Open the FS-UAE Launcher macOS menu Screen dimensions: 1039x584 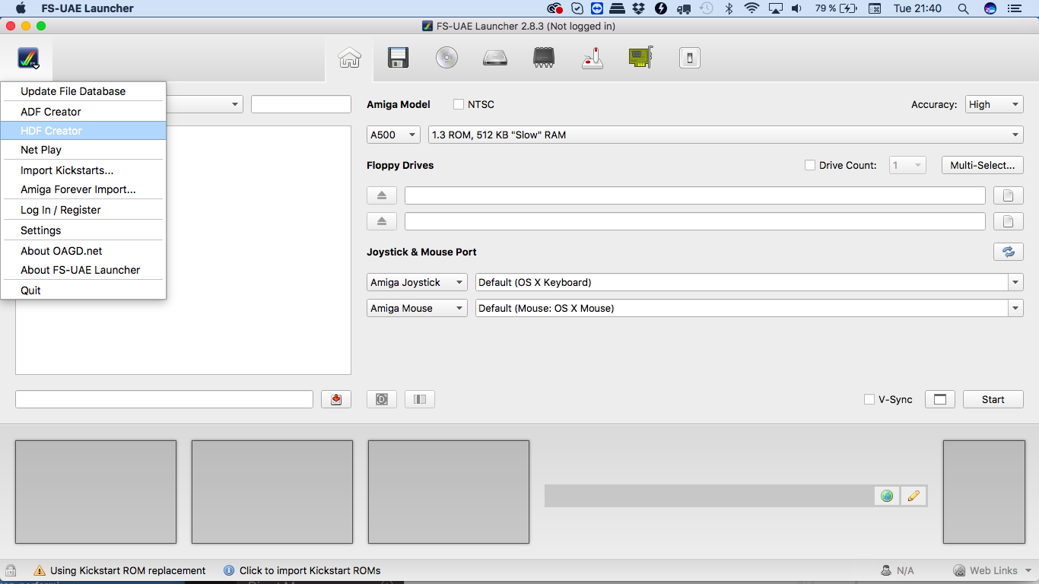click(87, 8)
